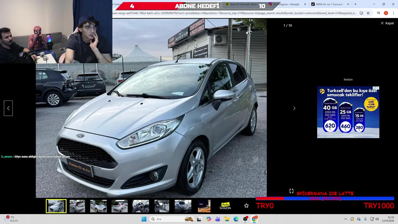Open the fifth thumbnail showing steering wheel
This screenshot has height=224, width=398.
[x=141, y=206]
